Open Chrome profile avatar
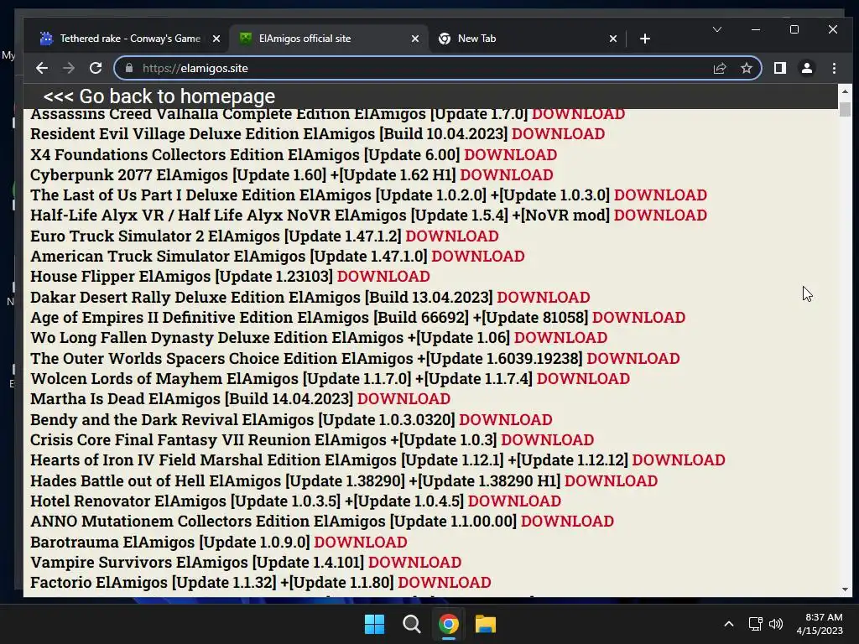This screenshot has width=859, height=644. pyautogui.click(x=807, y=68)
